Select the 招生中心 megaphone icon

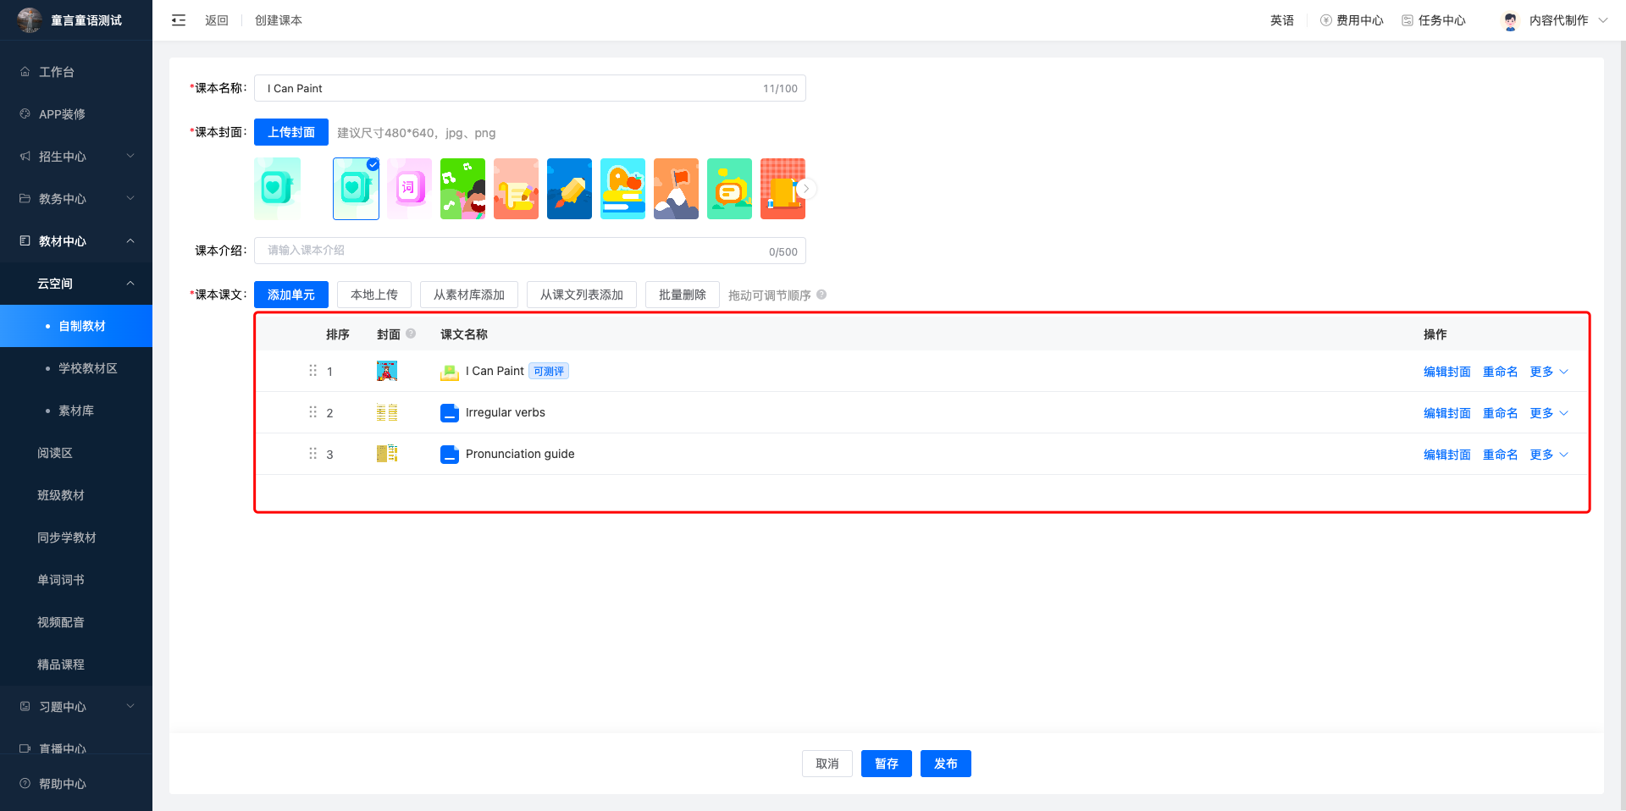coord(25,157)
